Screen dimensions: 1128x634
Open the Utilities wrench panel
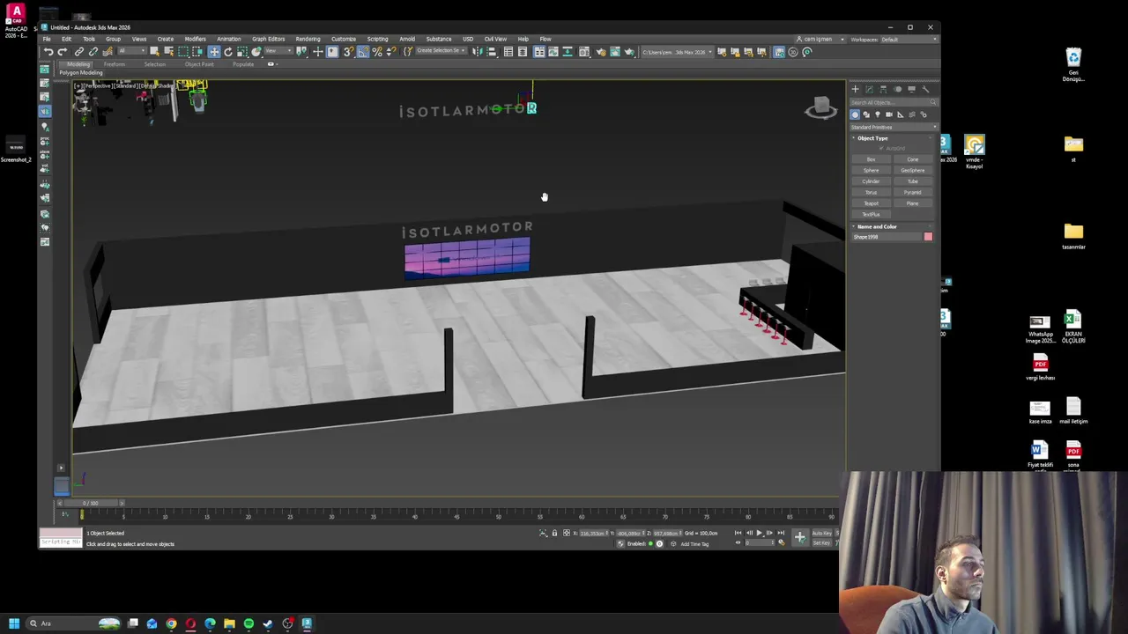[x=925, y=89]
